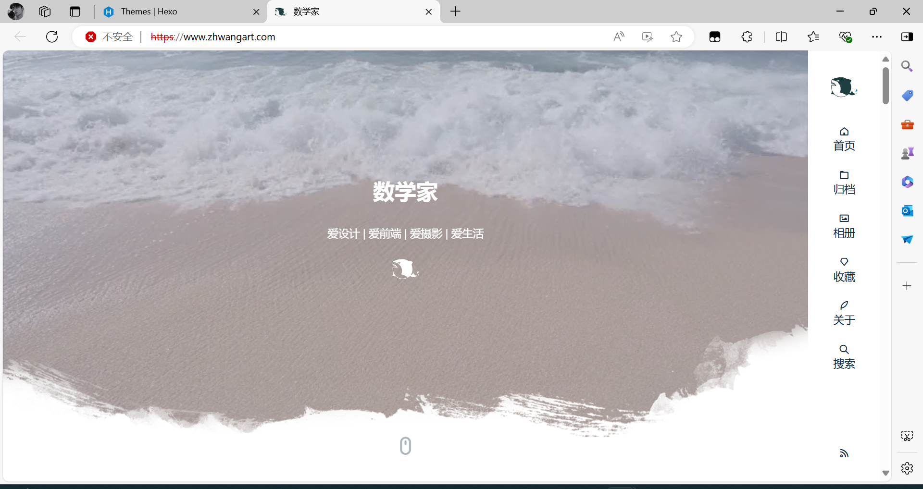Open the 相册 album menu item
The width and height of the screenshot is (923, 489).
point(844,227)
